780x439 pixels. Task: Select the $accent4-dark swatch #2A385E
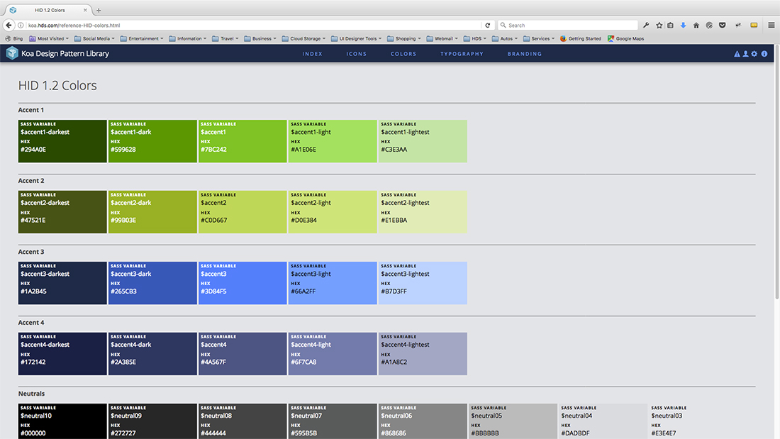(x=152, y=353)
